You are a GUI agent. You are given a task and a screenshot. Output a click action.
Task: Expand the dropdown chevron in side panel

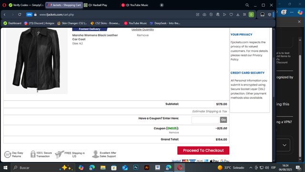point(285,145)
